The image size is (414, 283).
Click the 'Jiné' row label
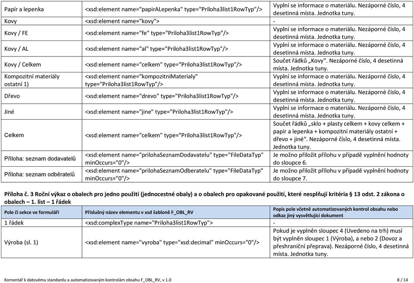click(9, 112)
